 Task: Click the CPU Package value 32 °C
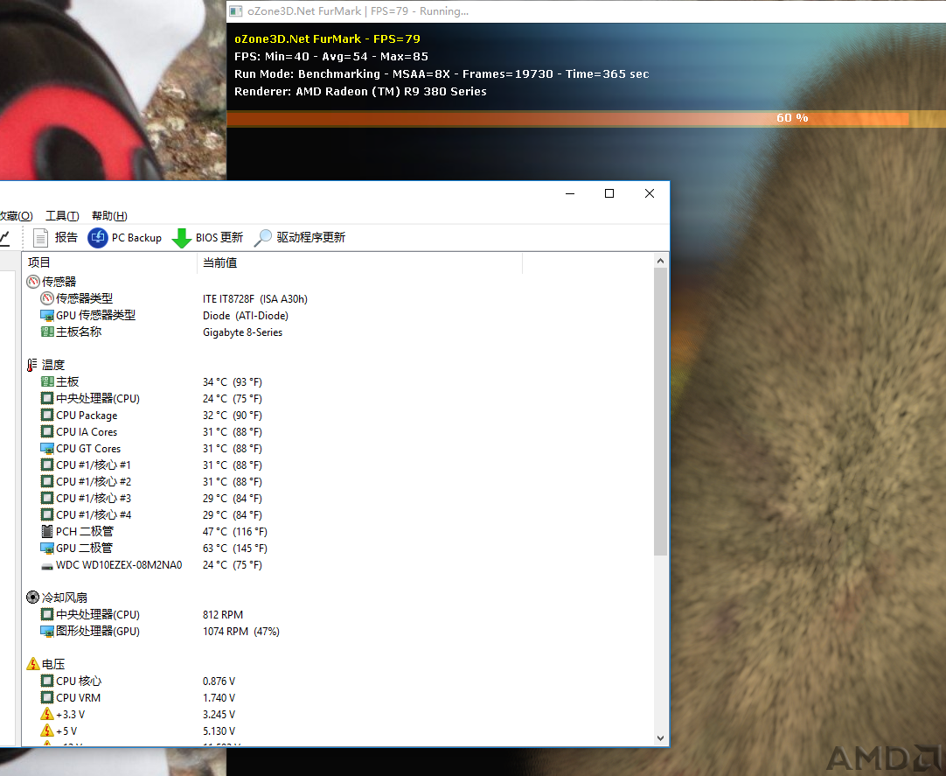click(233, 416)
